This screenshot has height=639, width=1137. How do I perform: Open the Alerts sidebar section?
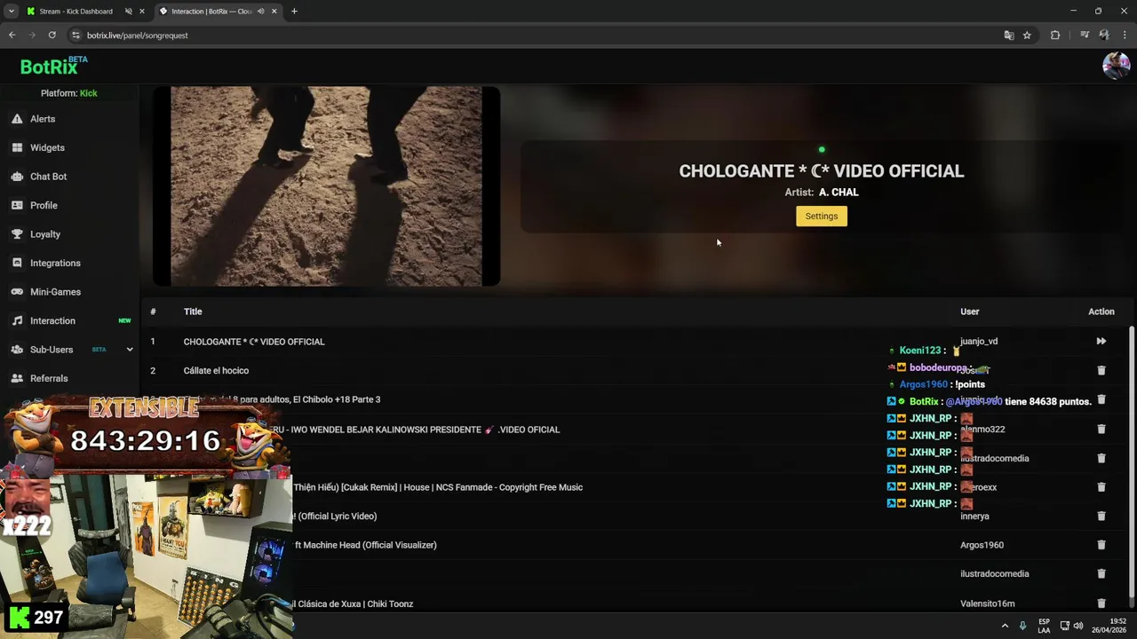[43, 119]
